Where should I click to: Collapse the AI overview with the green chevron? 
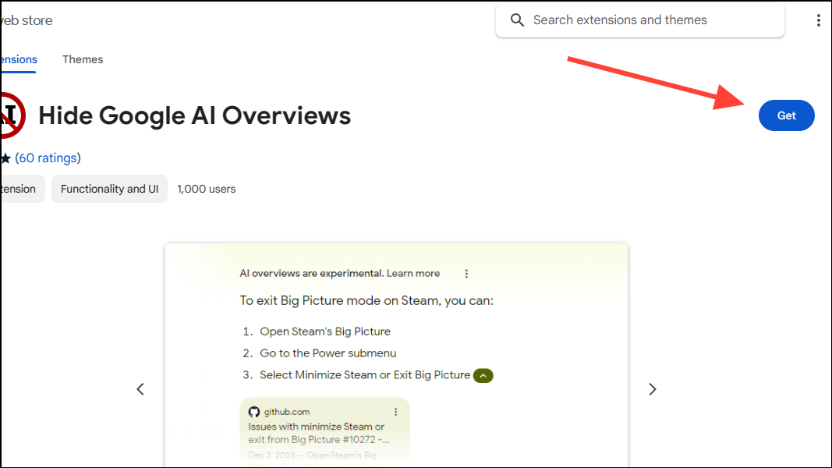pos(483,375)
